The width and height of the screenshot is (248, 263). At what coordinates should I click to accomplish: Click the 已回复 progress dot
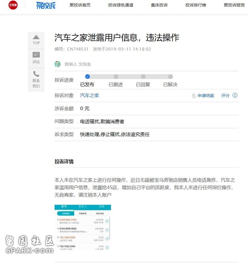(x=143, y=77)
